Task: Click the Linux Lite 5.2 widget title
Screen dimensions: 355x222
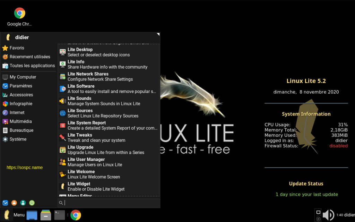Action: [306, 81]
